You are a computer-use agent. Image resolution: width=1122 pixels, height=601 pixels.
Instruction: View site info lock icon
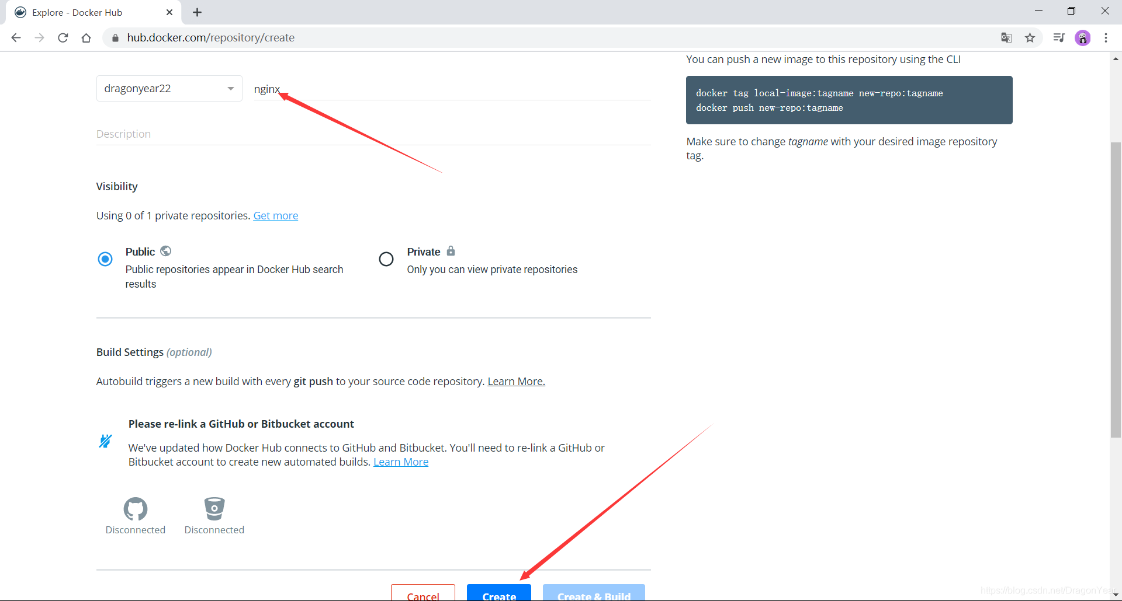pyautogui.click(x=115, y=38)
